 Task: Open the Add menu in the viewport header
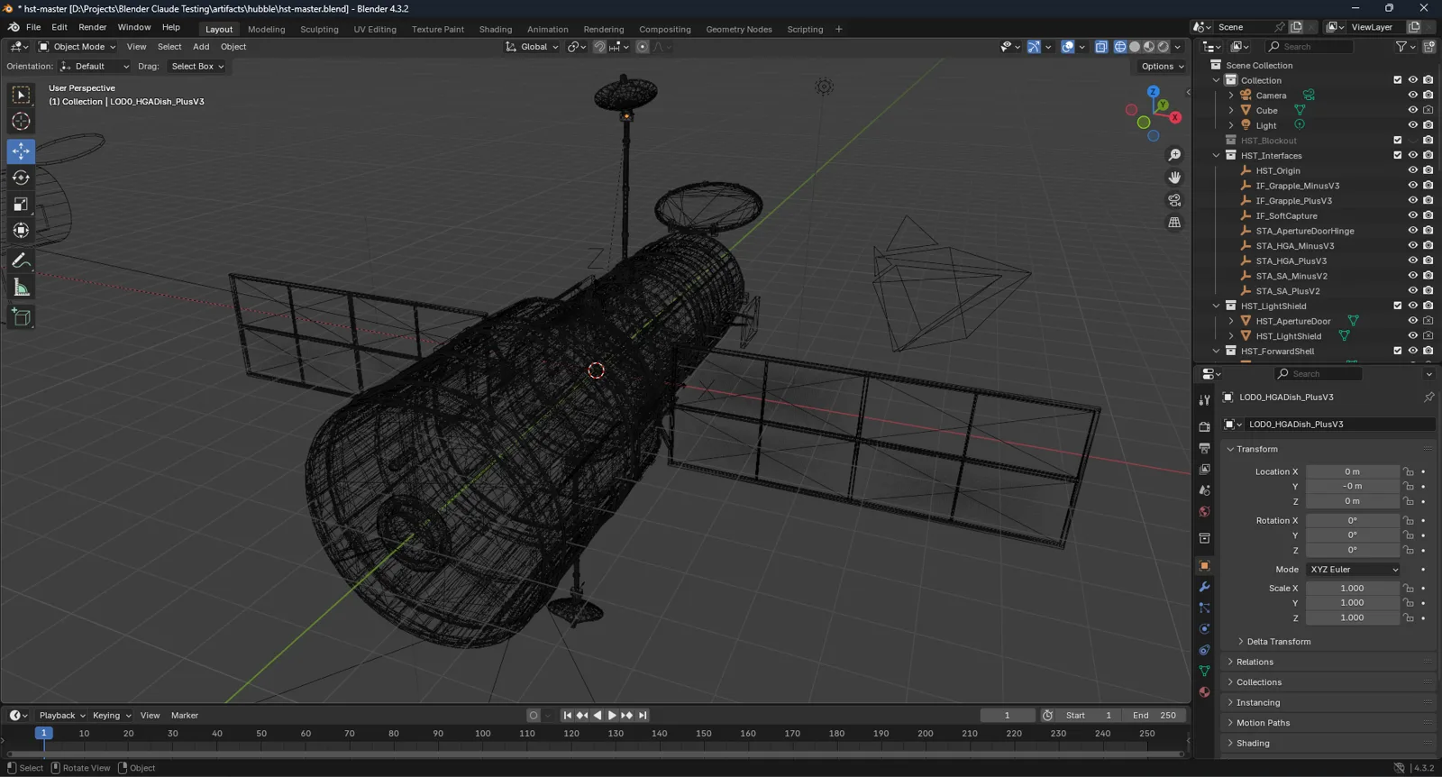click(201, 47)
